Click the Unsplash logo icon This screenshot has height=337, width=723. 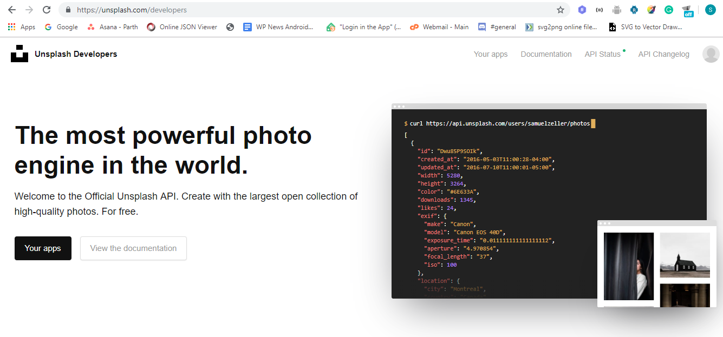[19, 54]
